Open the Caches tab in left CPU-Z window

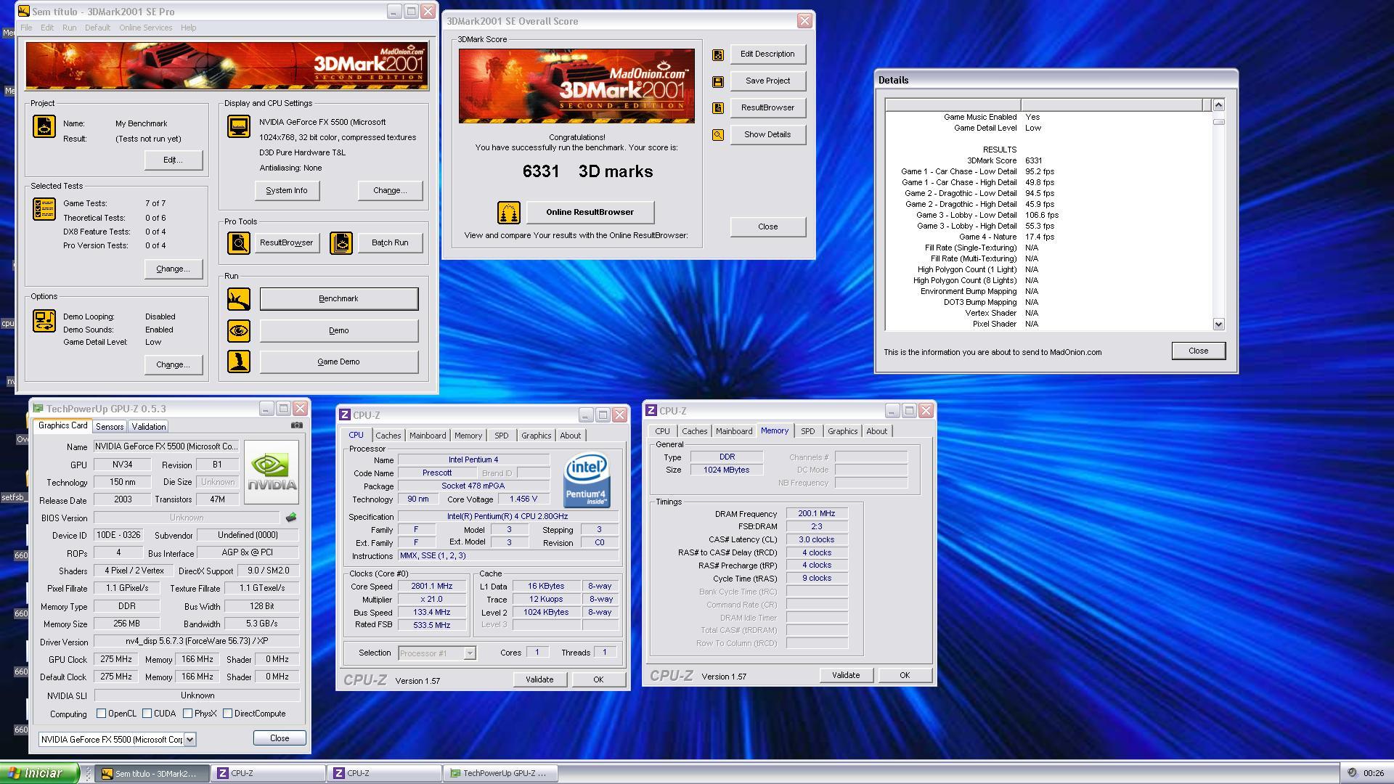(x=388, y=436)
